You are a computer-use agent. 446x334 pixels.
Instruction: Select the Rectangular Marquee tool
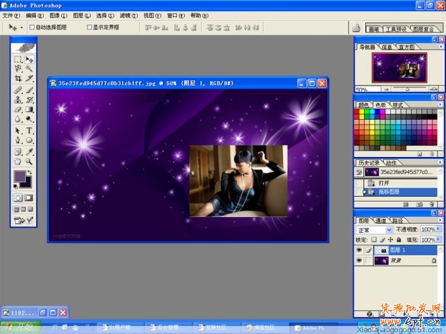(x=18, y=59)
